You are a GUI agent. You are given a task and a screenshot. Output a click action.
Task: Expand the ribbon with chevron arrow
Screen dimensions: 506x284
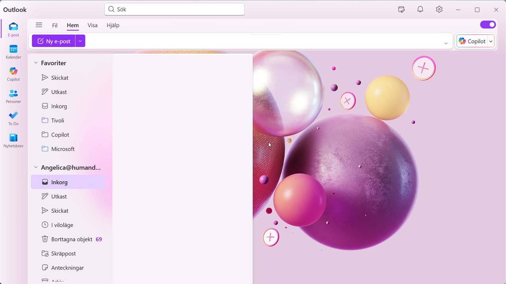pos(446,44)
